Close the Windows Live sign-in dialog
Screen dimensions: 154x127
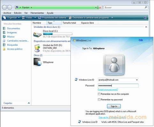click(151, 40)
